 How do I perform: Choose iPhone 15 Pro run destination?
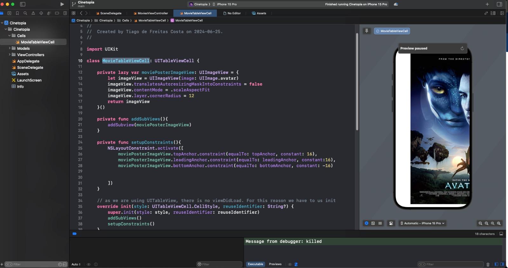[224, 4]
